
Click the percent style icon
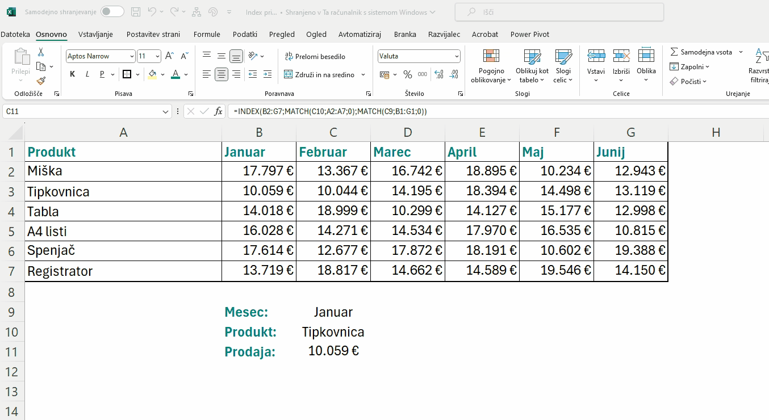(x=408, y=74)
